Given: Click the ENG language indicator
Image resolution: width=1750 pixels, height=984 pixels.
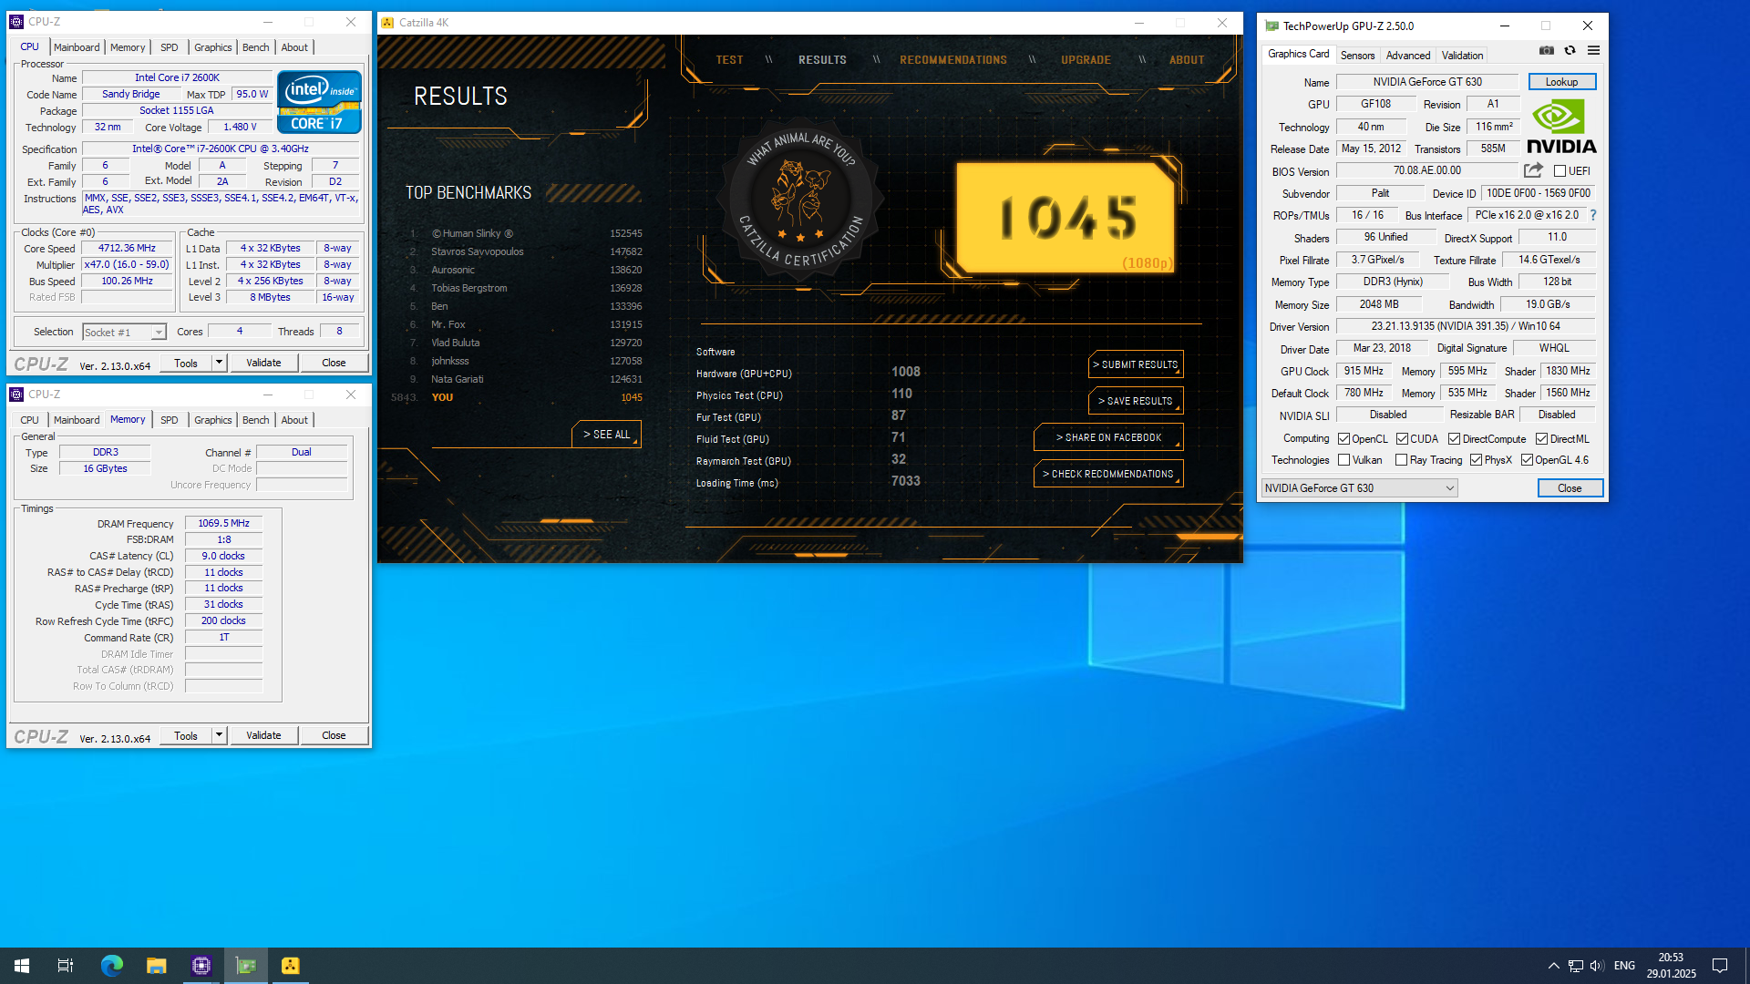Looking at the screenshot, I should [1624, 966].
